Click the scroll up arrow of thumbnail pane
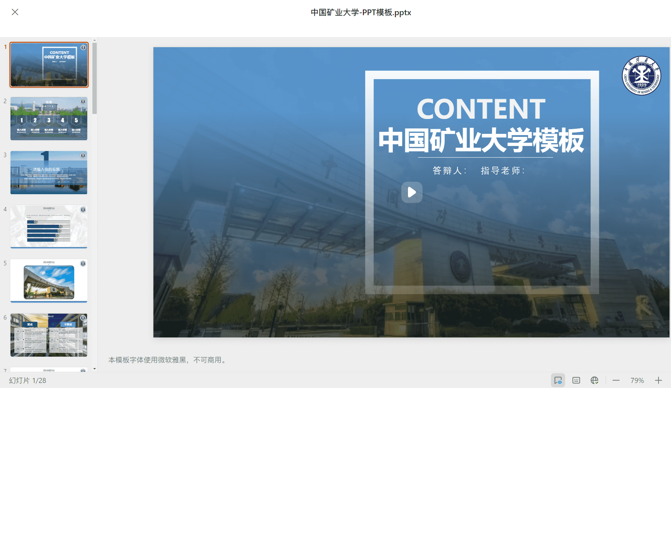Image resolution: width=671 pixels, height=536 pixels. (95, 40)
